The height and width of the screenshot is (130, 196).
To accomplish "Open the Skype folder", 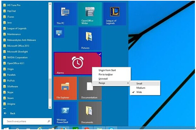I will (8, 92).
